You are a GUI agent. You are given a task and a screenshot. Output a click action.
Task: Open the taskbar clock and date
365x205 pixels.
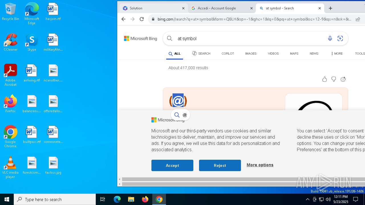click(x=340, y=199)
